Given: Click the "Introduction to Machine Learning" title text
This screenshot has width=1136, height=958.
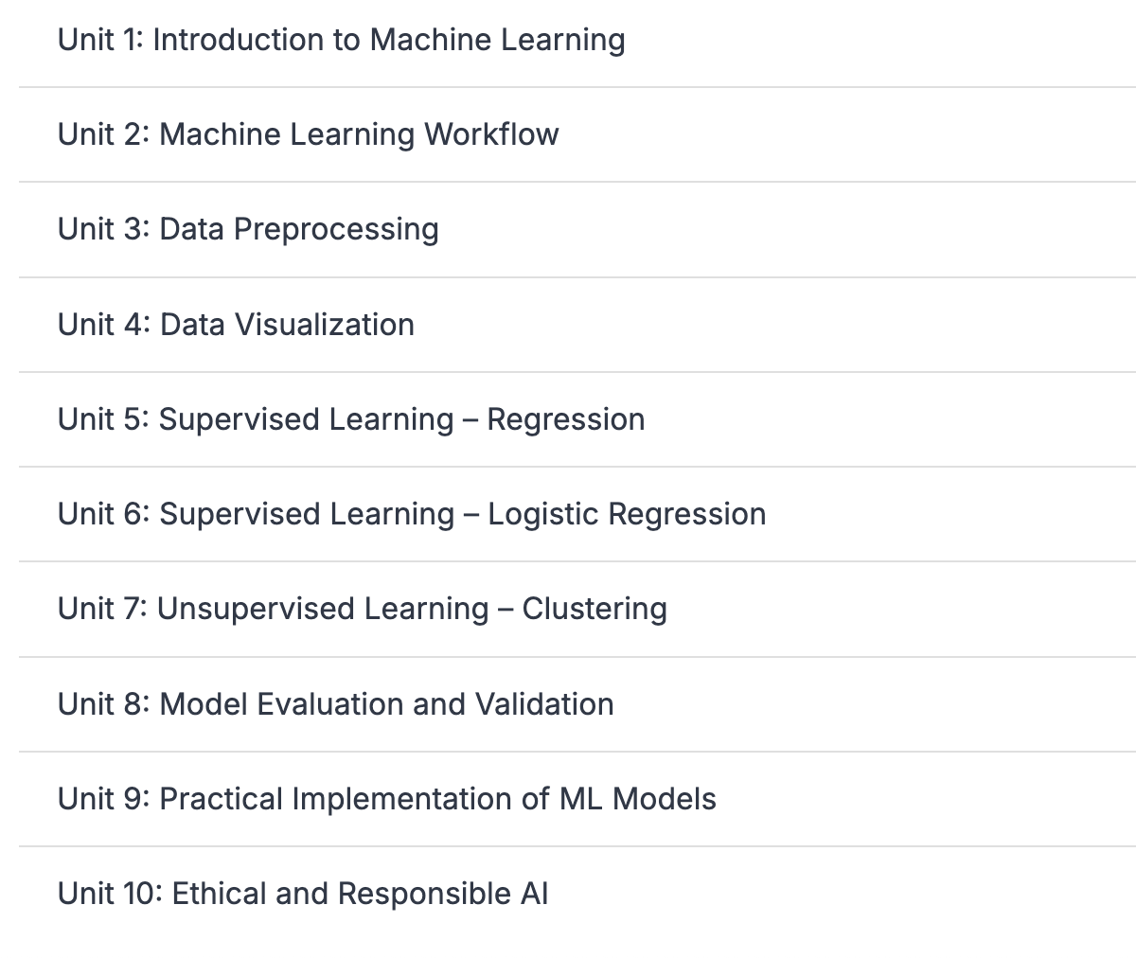Looking at the screenshot, I should (388, 40).
